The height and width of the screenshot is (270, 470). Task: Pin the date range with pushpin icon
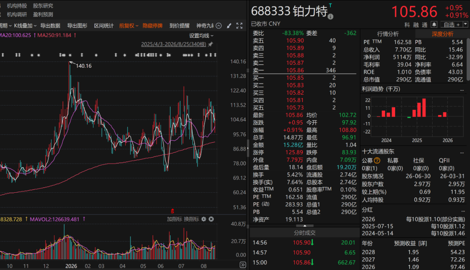211,44
